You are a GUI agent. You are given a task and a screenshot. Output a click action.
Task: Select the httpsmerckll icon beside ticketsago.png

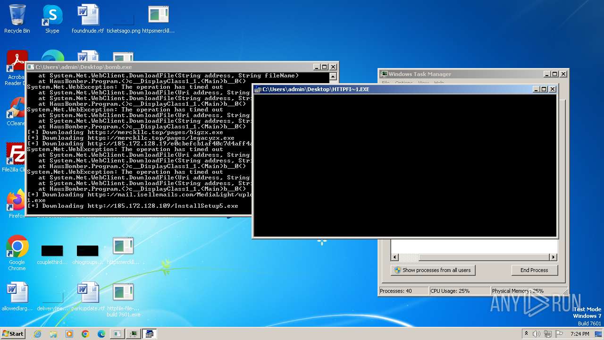click(159, 19)
